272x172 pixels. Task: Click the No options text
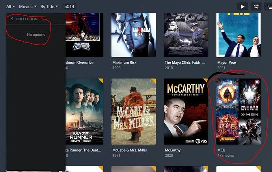point(36,35)
